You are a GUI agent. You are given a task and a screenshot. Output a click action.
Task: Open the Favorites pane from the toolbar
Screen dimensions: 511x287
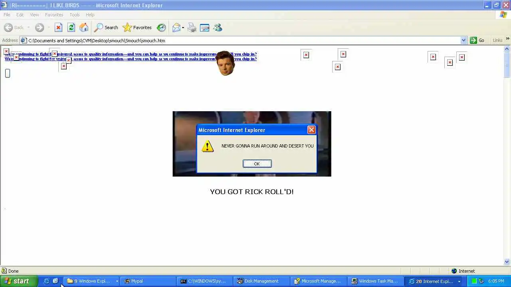137,28
